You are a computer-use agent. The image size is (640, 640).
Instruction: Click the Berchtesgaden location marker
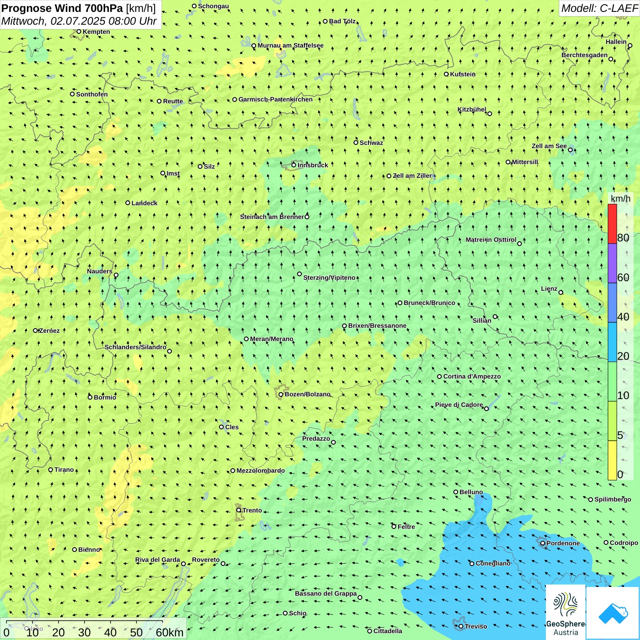click(x=610, y=59)
